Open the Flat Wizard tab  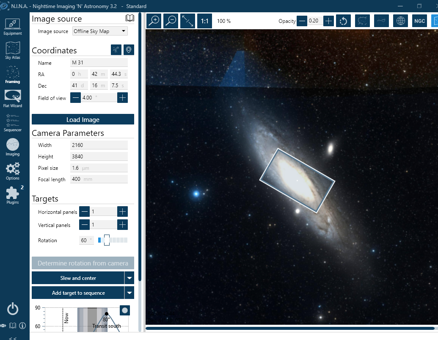[x=13, y=99]
